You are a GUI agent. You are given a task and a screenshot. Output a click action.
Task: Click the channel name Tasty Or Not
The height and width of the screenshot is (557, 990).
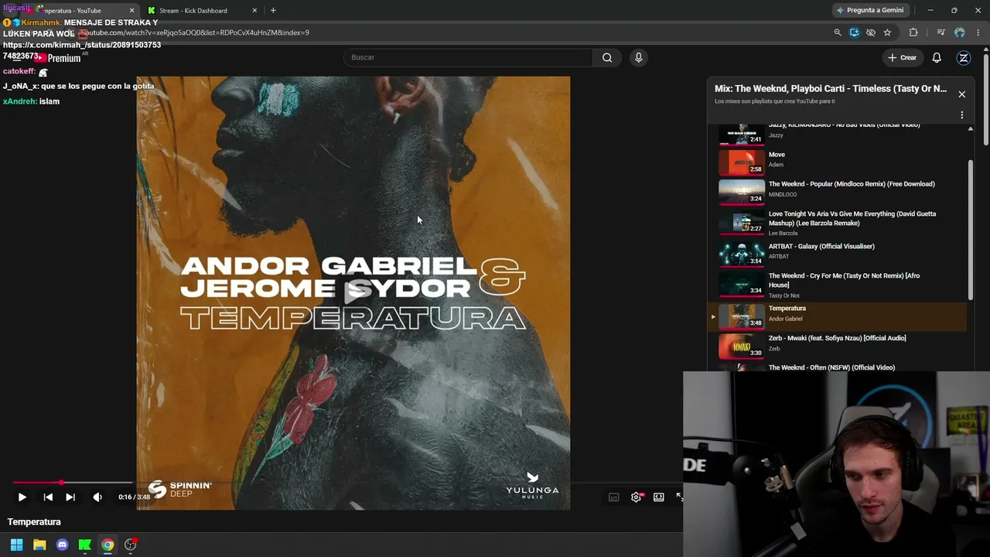point(784,296)
